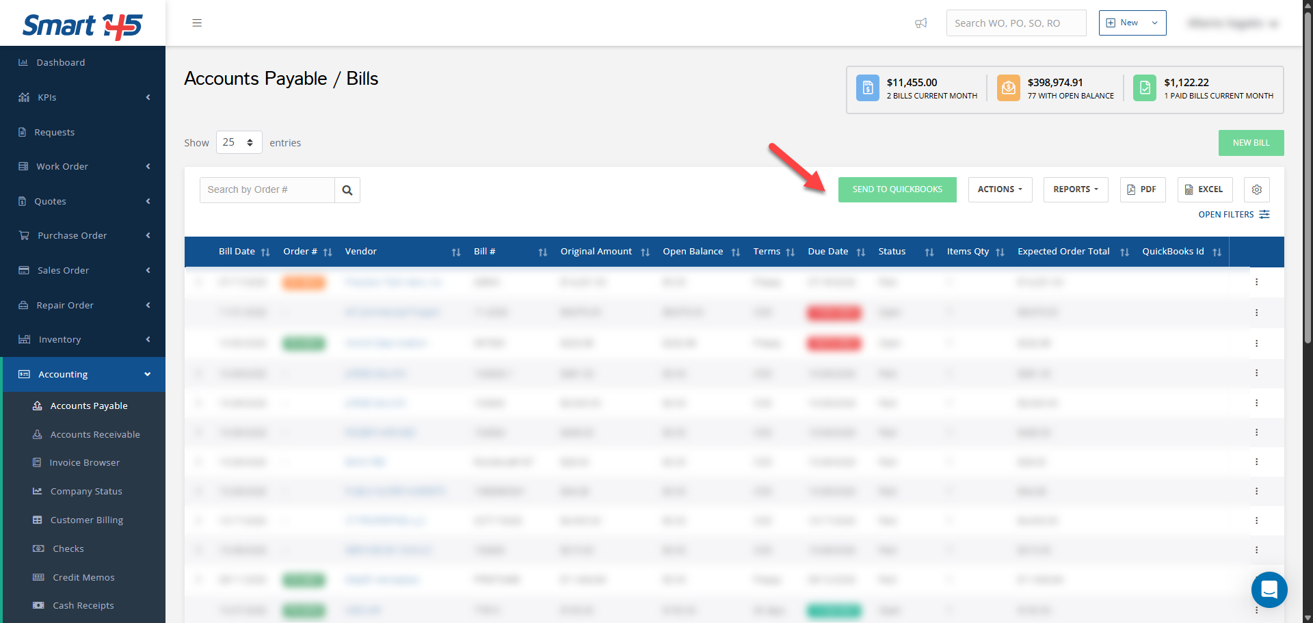Focus the Search by Order # field
Image resolution: width=1313 pixels, height=623 pixels.
[x=267, y=190]
